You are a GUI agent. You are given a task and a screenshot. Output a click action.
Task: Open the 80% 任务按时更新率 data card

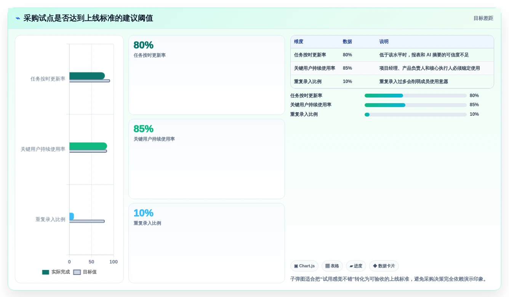coord(206,75)
